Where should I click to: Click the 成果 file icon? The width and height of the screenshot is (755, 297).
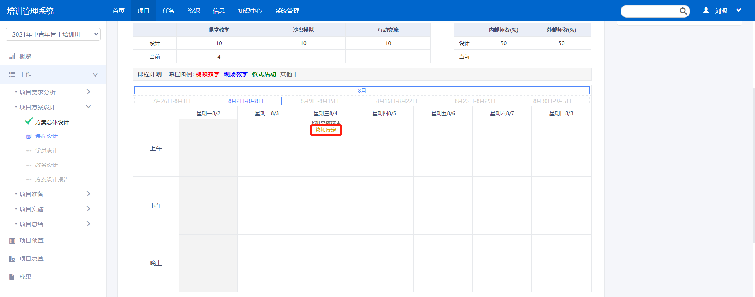[12, 277]
